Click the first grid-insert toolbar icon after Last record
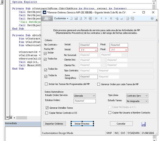The height and width of the screenshot is (141, 159). 117,19
